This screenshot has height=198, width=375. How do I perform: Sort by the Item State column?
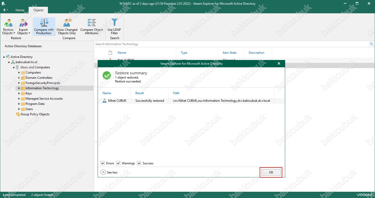pyautogui.click(x=229, y=53)
